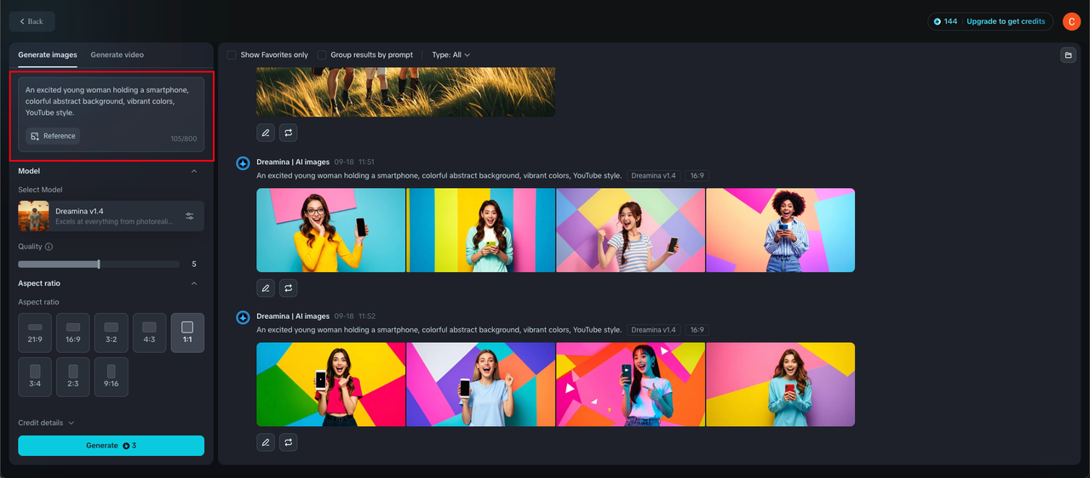Click the Dreamina model thumbnail image
Screen dimensions: 1090x478
[x=34, y=216]
